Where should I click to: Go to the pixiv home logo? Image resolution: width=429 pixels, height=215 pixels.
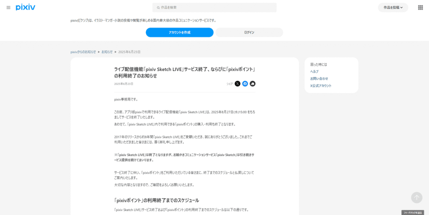tap(26, 8)
